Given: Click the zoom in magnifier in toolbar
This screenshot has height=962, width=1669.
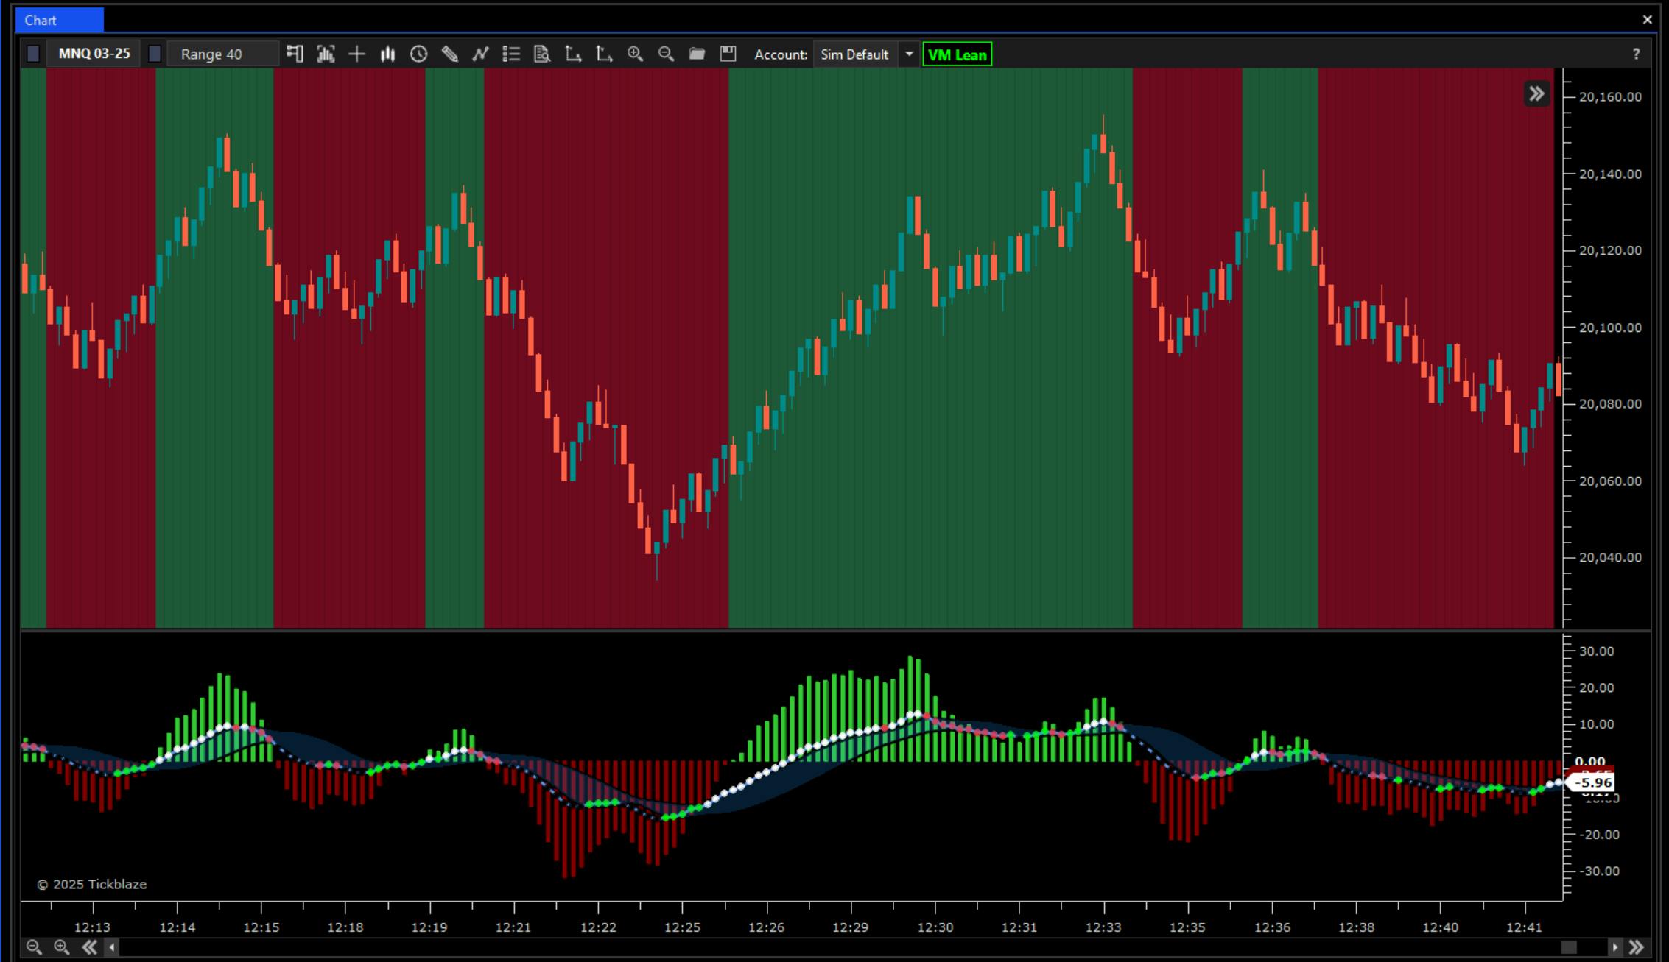Looking at the screenshot, I should (x=635, y=54).
